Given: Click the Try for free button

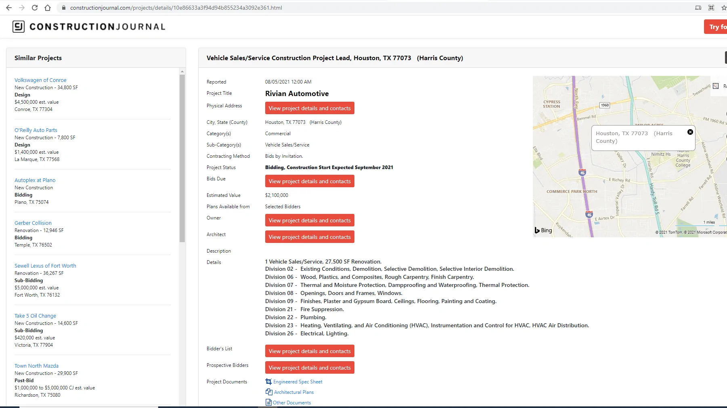Looking at the screenshot, I should click(x=716, y=27).
